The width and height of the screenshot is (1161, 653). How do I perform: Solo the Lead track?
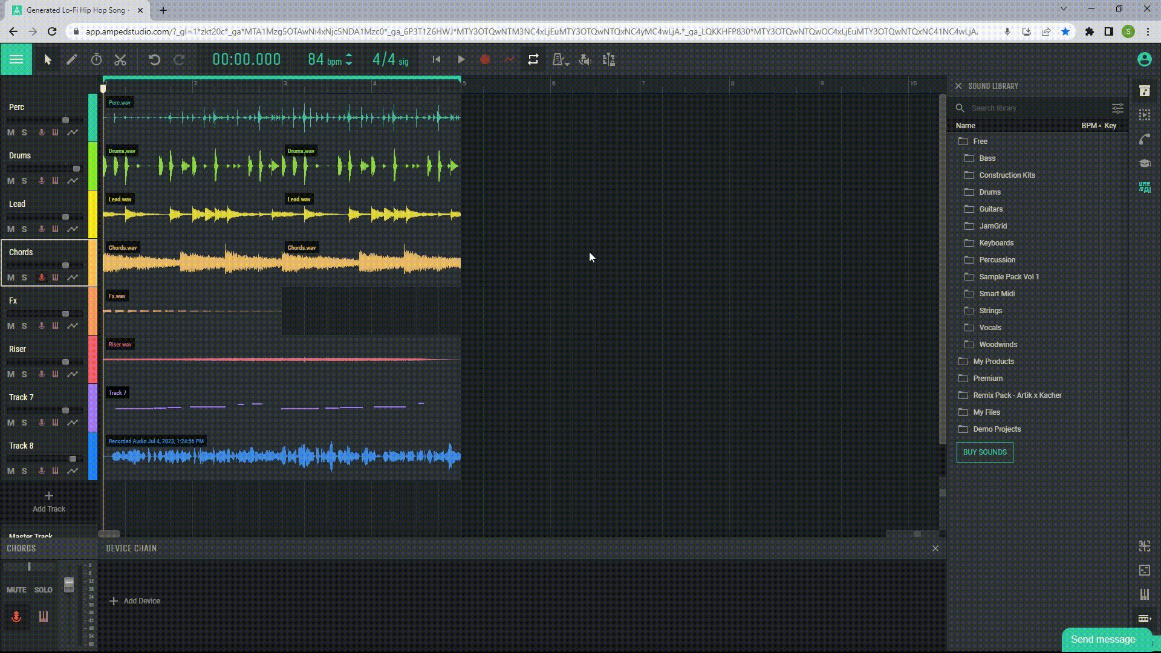(24, 229)
